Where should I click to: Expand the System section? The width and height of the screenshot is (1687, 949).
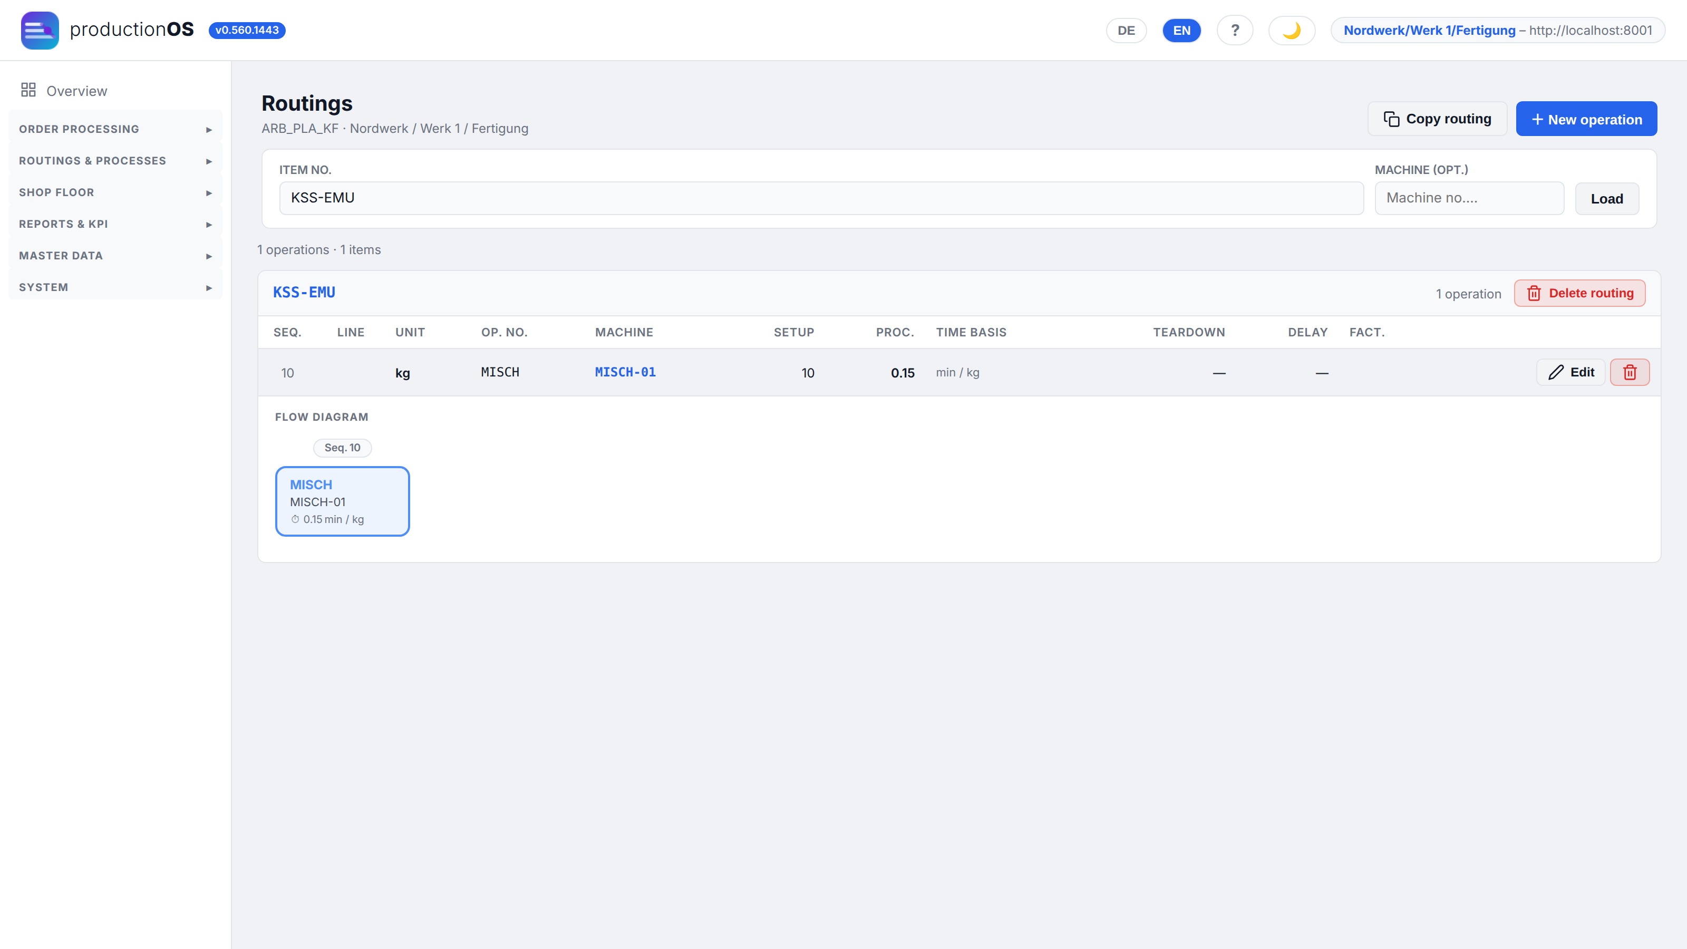[115, 287]
